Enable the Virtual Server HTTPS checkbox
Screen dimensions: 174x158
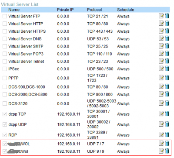(5, 31)
